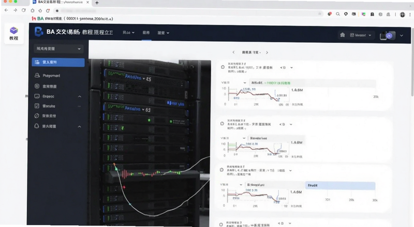Expand the second card header chevron
414x227 pixels.
click(291, 124)
